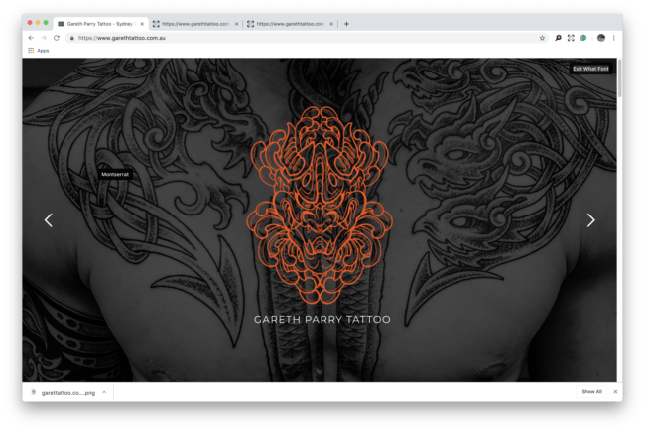Open the magnifier extension icon
Image resolution: width=645 pixels, height=430 pixels.
click(x=558, y=38)
